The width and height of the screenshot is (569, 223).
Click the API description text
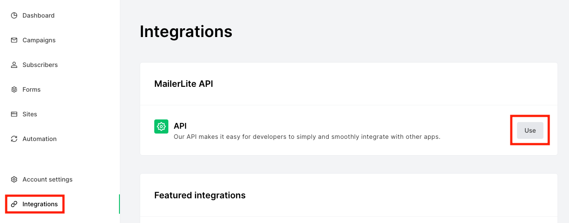307,137
